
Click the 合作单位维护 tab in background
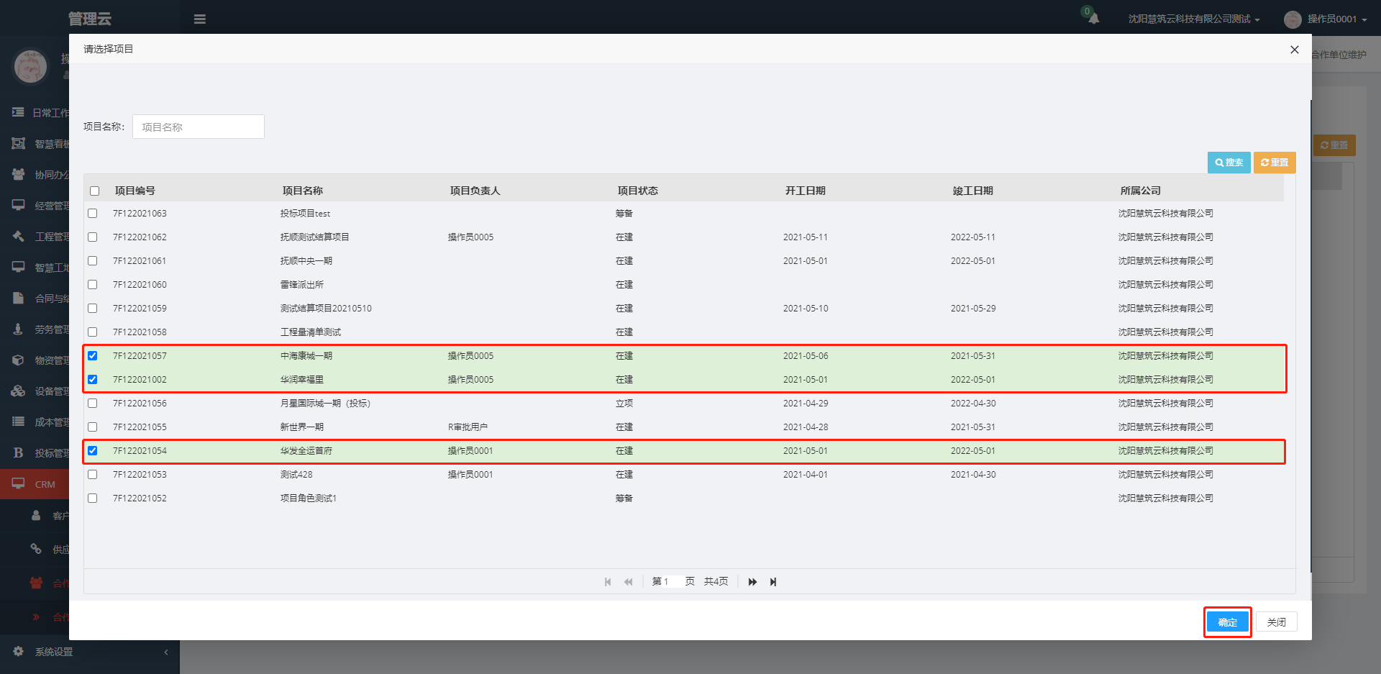pos(1339,55)
